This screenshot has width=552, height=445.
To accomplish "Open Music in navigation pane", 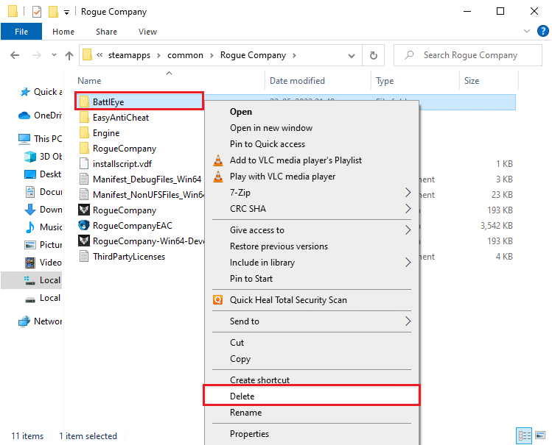I will [43, 227].
